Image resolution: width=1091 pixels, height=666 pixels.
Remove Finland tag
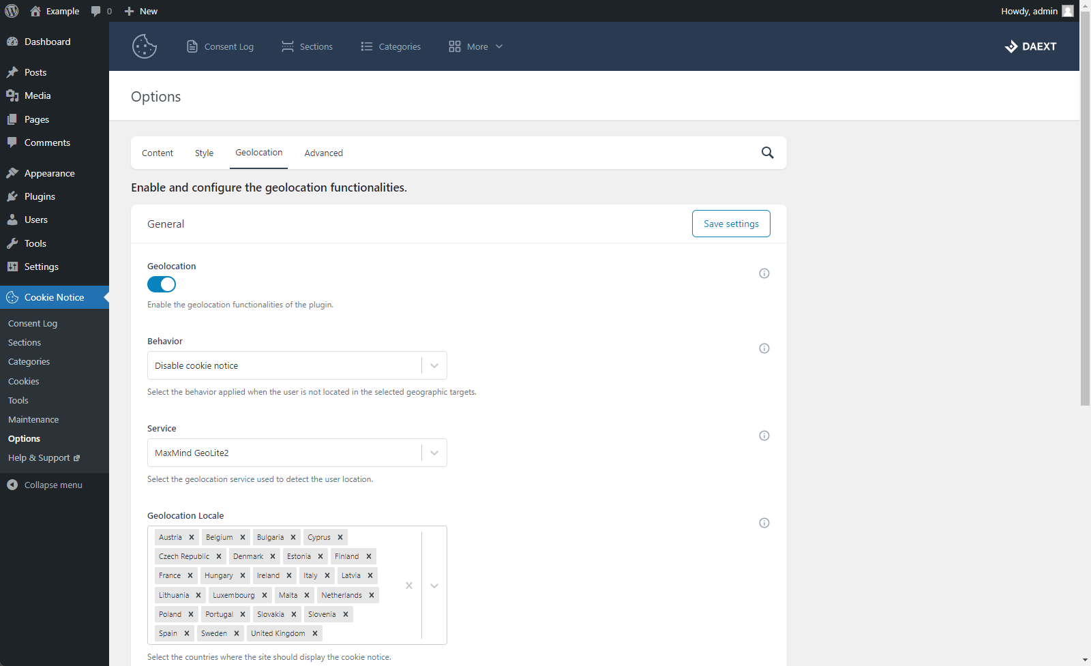[369, 556]
